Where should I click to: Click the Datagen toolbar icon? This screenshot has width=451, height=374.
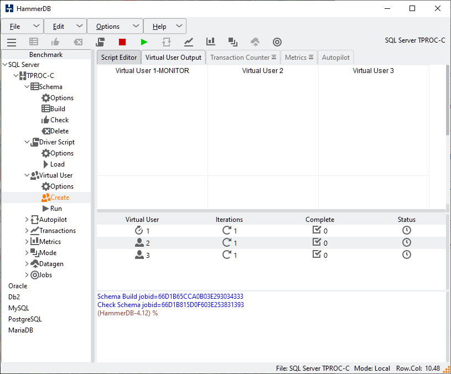coord(255,42)
